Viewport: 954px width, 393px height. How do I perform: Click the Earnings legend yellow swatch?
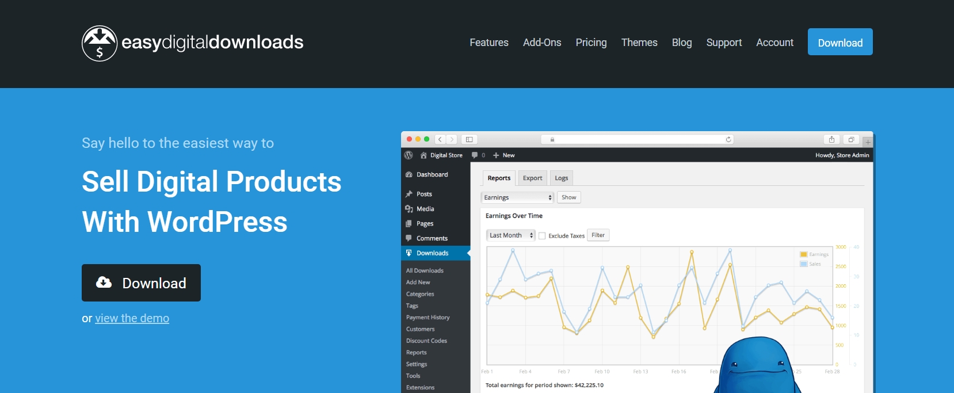coord(804,254)
